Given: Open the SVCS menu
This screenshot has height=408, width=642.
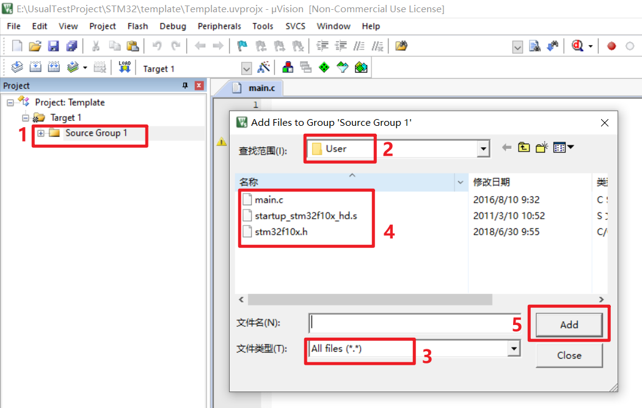Looking at the screenshot, I should [295, 26].
